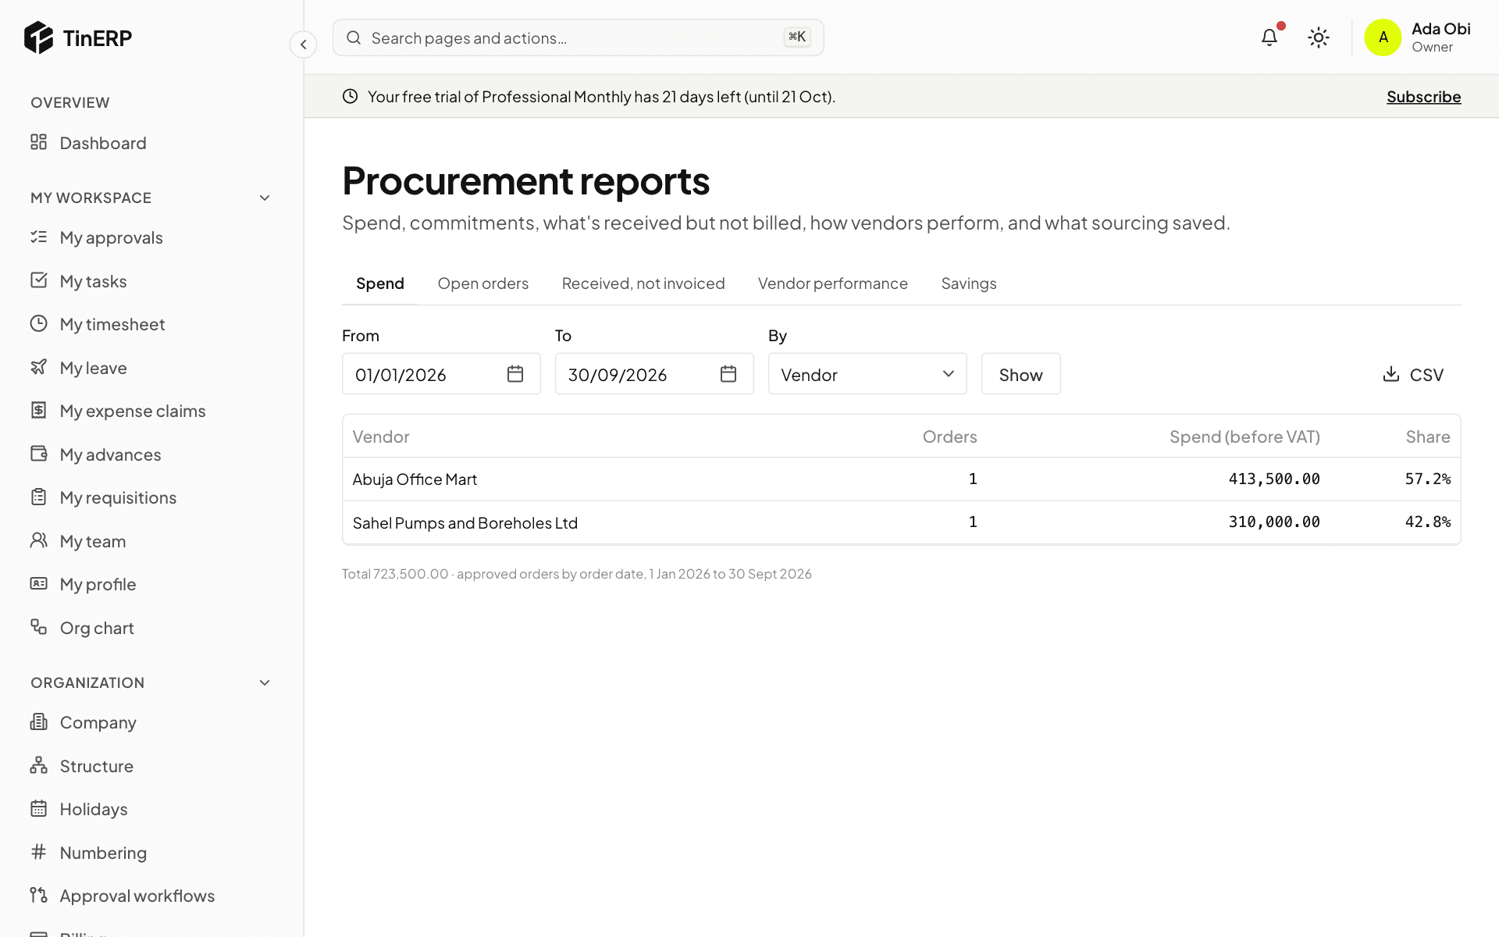The width and height of the screenshot is (1499, 937).
Task: Open the To date calendar picker
Action: coord(728,374)
